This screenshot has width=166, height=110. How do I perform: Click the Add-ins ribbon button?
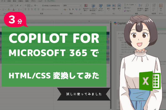161,8
